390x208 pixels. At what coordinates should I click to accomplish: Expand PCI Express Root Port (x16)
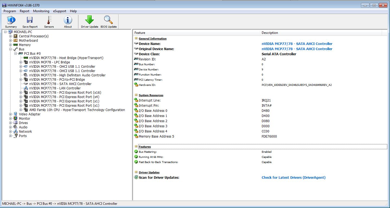(x=21, y=93)
